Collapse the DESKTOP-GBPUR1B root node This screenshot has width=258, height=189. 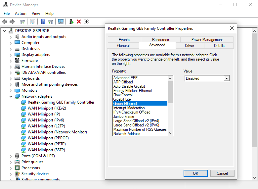click(x=5, y=31)
